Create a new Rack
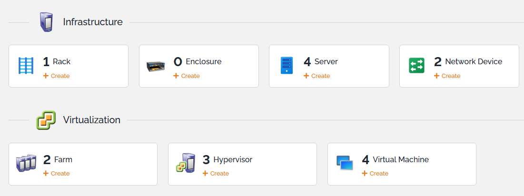The height and width of the screenshot is (196, 524). tap(57, 76)
